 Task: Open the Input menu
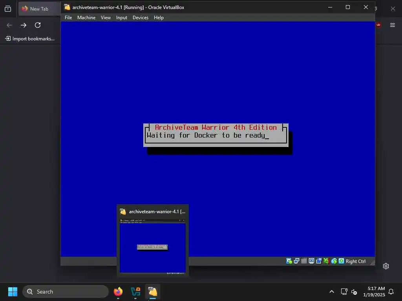tap(122, 18)
